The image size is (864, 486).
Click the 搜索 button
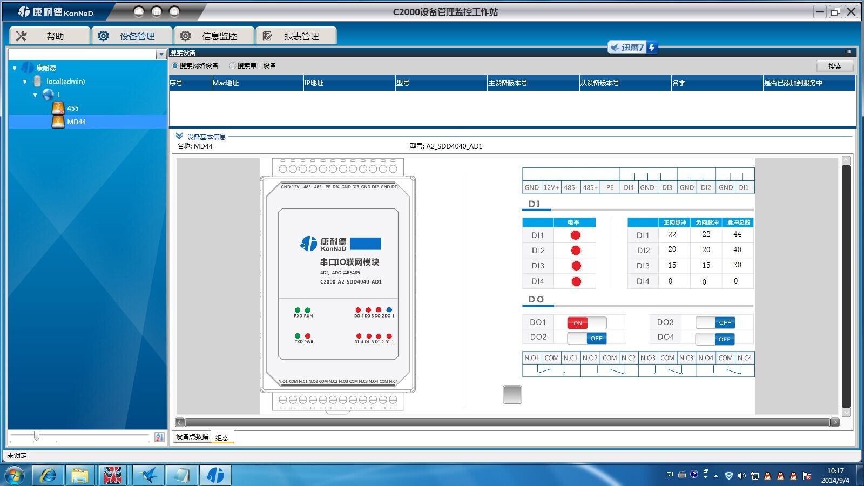(834, 66)
